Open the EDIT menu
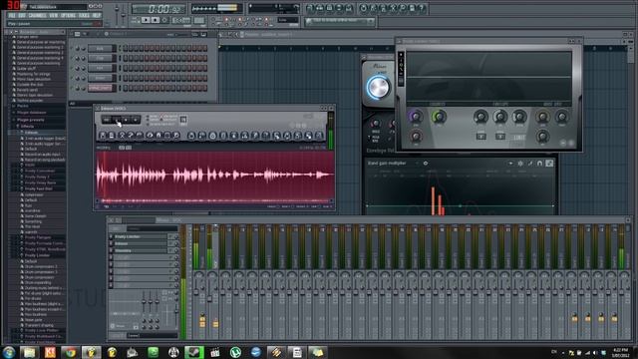 22,16
